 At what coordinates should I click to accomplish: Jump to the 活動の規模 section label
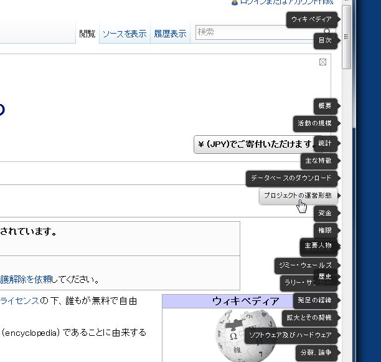(315, 123)
